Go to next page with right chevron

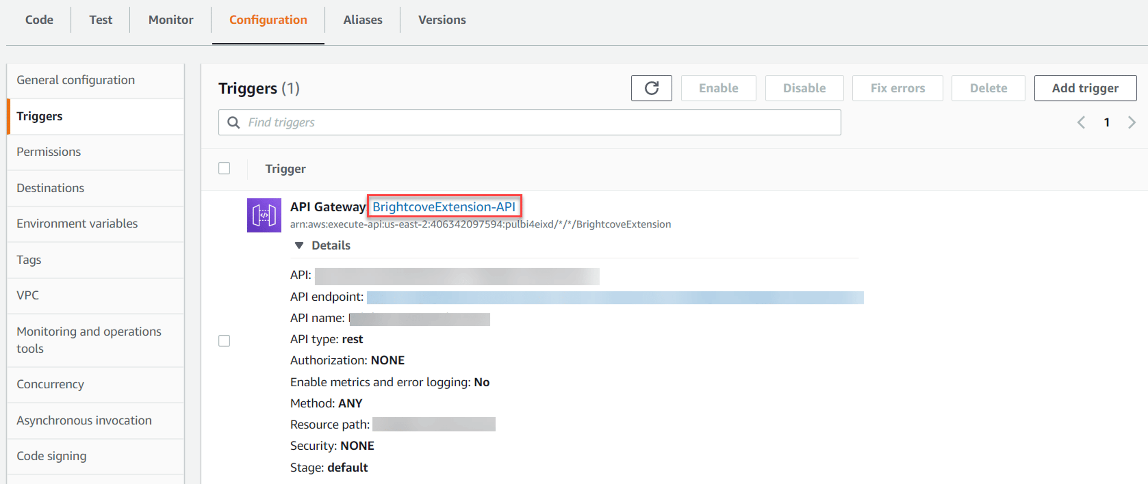point(1132,122)
